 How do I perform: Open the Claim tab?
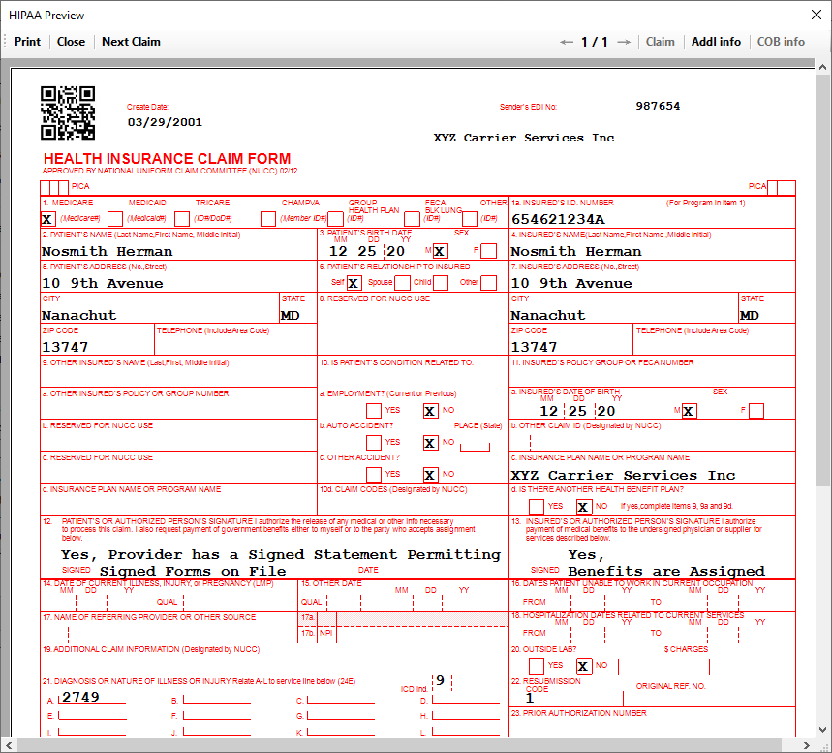[661, 42]
